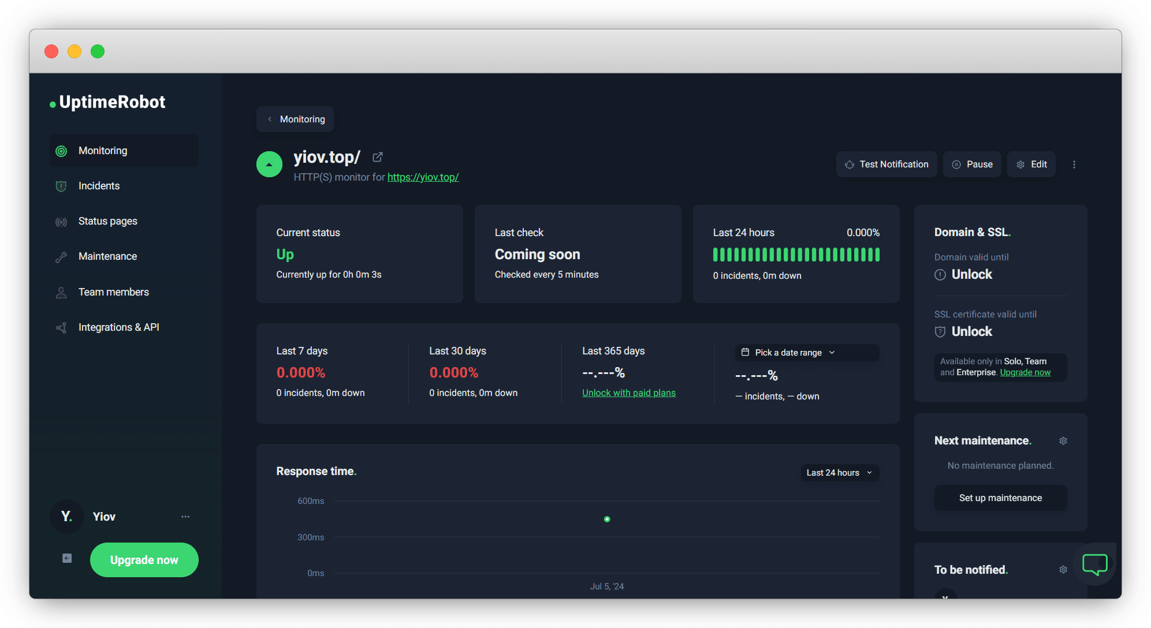Select Integrations & API sidebar item
The width and height of the screenshot is (1151, 628).
[x=118, y=327]
